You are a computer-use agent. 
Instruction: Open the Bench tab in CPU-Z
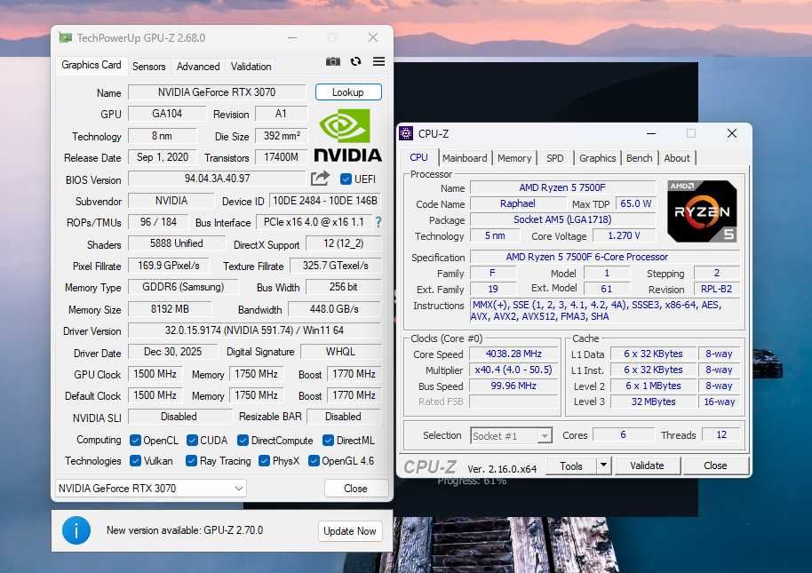pyautogui.click(x=639, y=158)
